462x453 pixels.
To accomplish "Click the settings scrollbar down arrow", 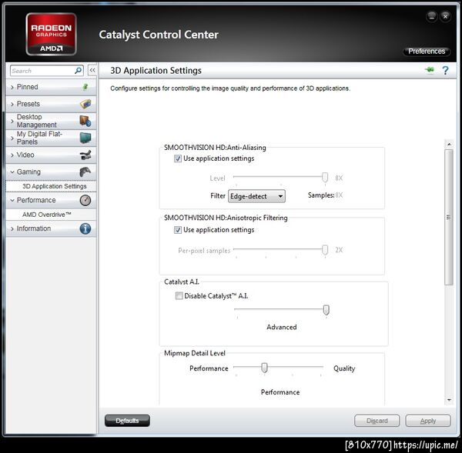I will (449, 400).
